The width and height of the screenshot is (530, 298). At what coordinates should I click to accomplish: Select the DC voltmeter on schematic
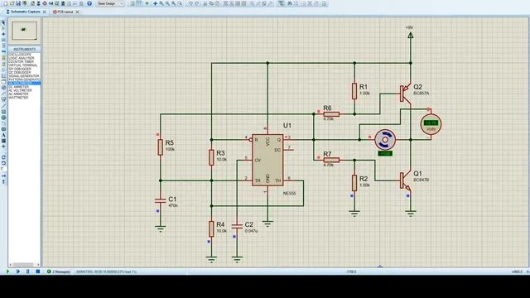coord(431,124)
